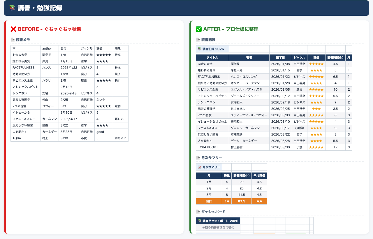The image size is (373, 239).
Task: Click the 読了 comment cell
Action: click(x=121, y=74)
